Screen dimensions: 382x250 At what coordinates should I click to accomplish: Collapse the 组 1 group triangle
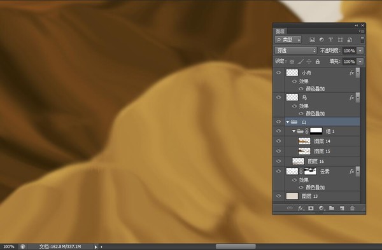click(x=294, y=131)
